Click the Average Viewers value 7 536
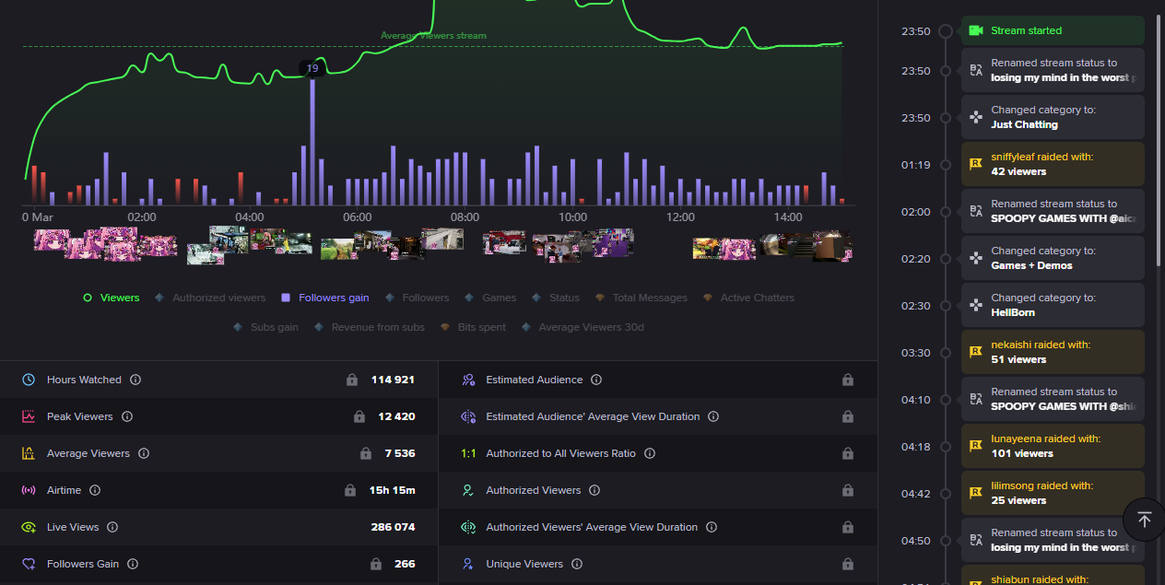The width and height of the screenshot is (1165, 585). point(400,453)
